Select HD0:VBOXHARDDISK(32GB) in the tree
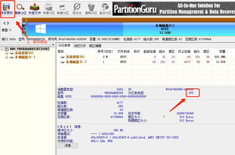 coord(30,49)
